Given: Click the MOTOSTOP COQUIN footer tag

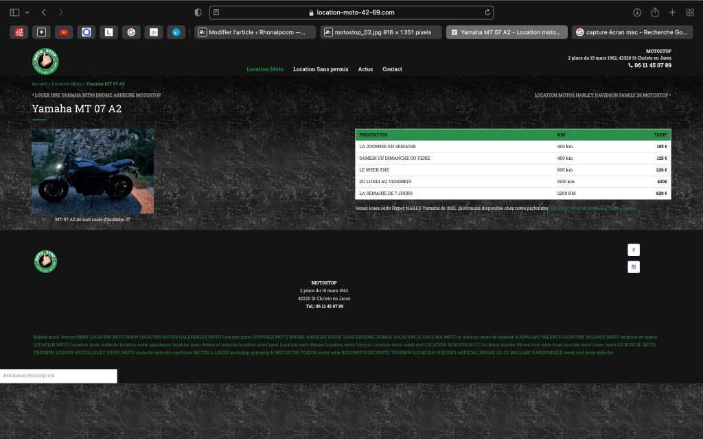Looking at the screenshot, I should click(x=296, y=353).
